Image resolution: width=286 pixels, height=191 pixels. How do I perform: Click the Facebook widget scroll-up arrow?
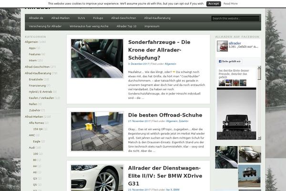click(259, 67)
